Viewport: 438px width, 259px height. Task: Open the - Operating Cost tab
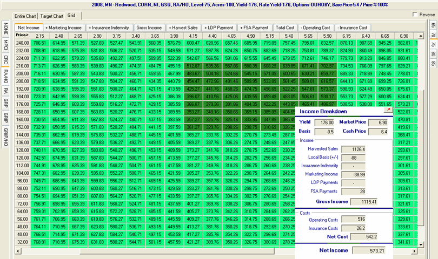click(x=315, y=28)
